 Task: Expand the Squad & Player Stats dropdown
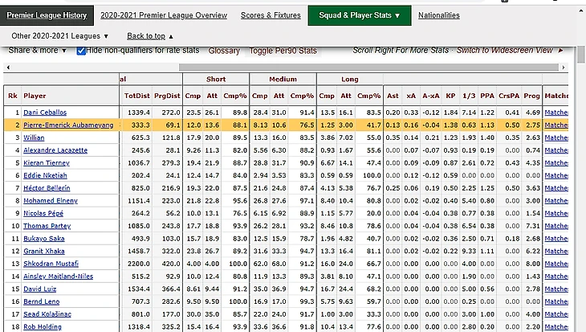click(x=359, y=15)
